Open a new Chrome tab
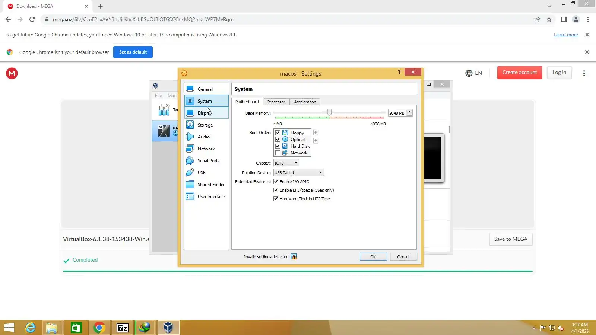Screen dimensions: 596x335 (101, 6)
